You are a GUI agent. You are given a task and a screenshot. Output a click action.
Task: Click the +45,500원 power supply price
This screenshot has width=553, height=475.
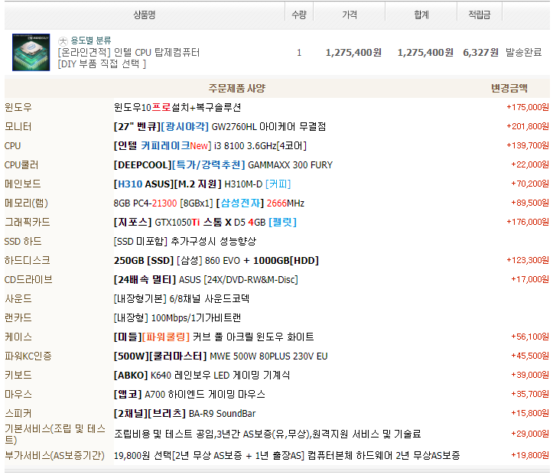coord(530,356)
